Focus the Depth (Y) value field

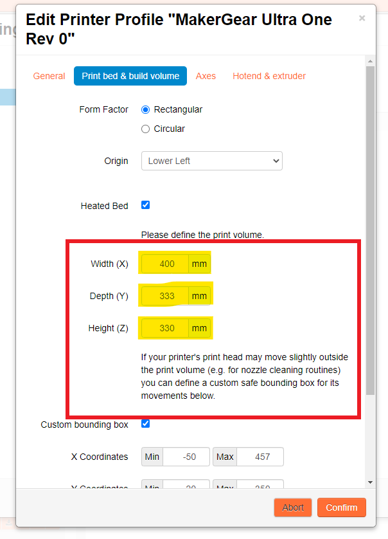[166, 296]
